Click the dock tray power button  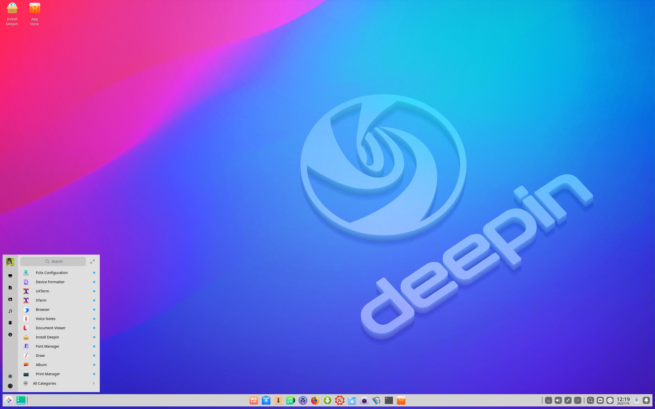point(610,400)
